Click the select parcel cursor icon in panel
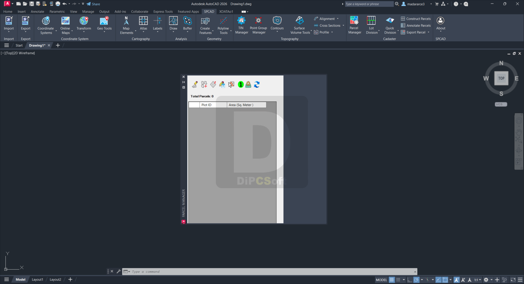The width and height of the screenshot is (524, 284). coord(231,85)
